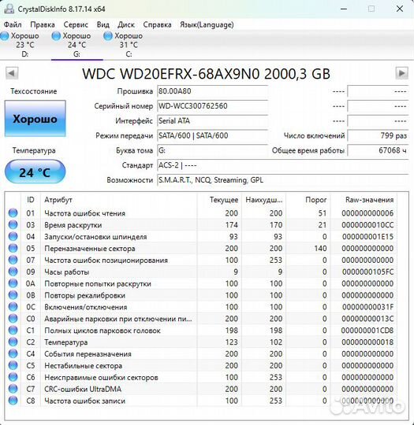Select row Частота ошибок позиционирования
The image size is (414, 425).
click(x=201, y=260)
